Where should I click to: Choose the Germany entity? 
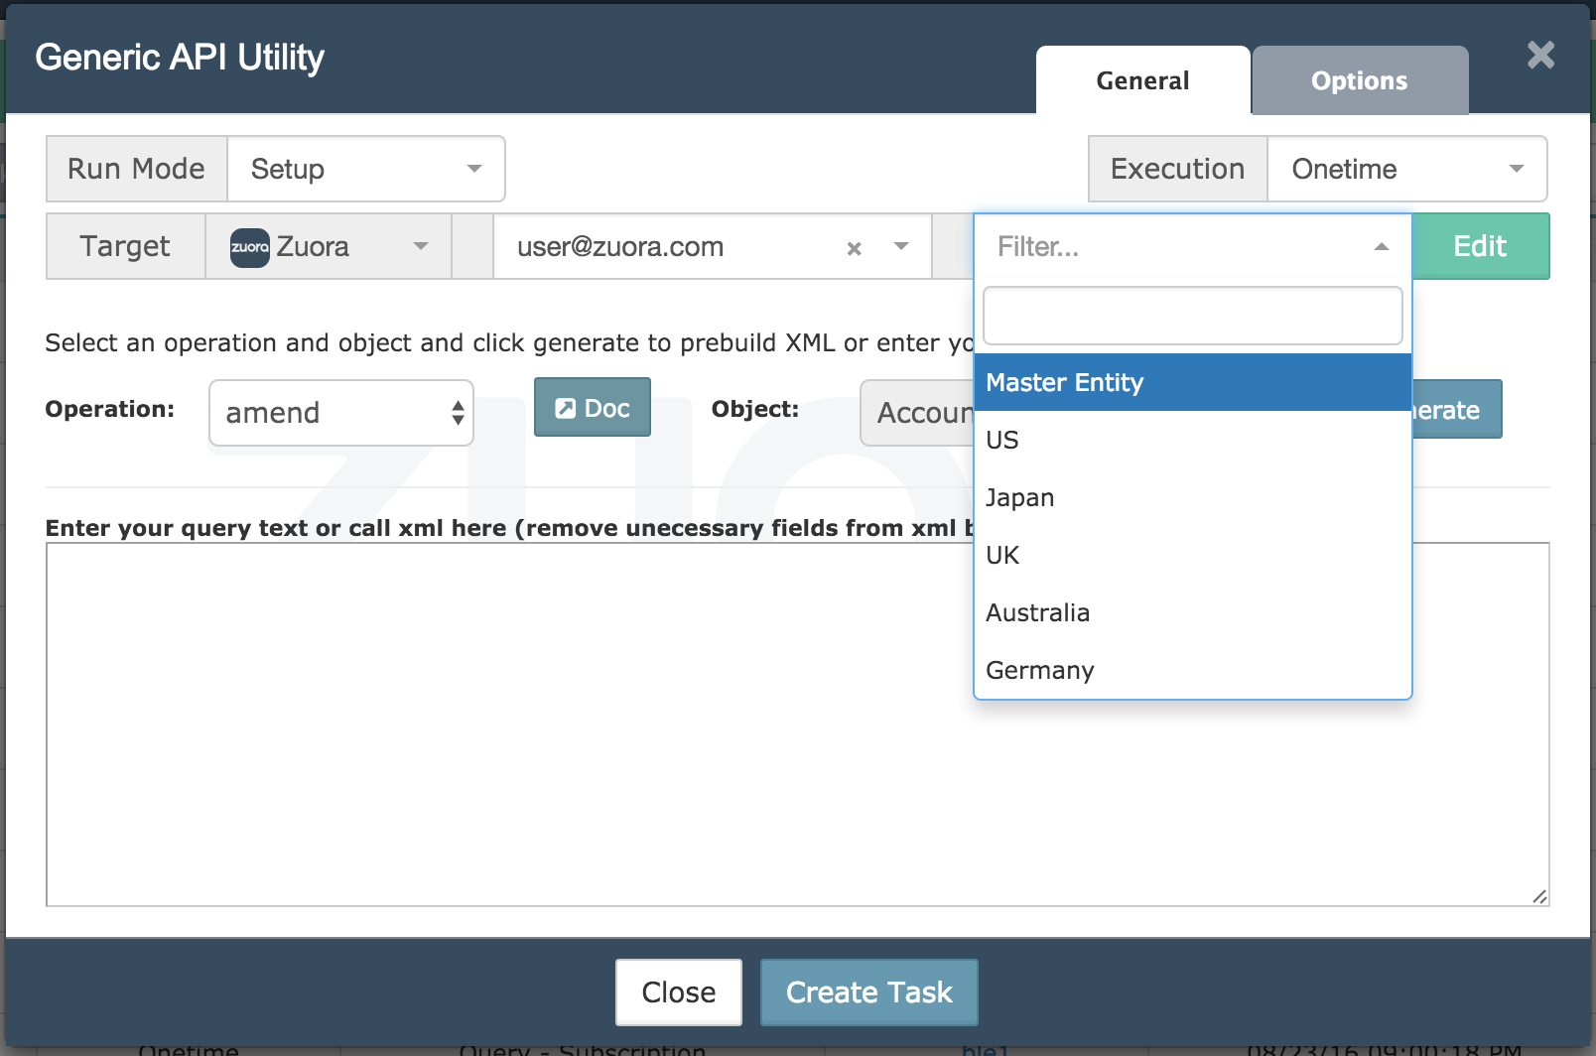(1192, 670)
